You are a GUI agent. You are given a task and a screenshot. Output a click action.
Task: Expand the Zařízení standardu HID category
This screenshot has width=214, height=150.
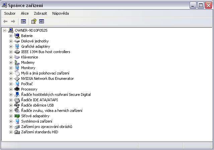click(11, 132)
